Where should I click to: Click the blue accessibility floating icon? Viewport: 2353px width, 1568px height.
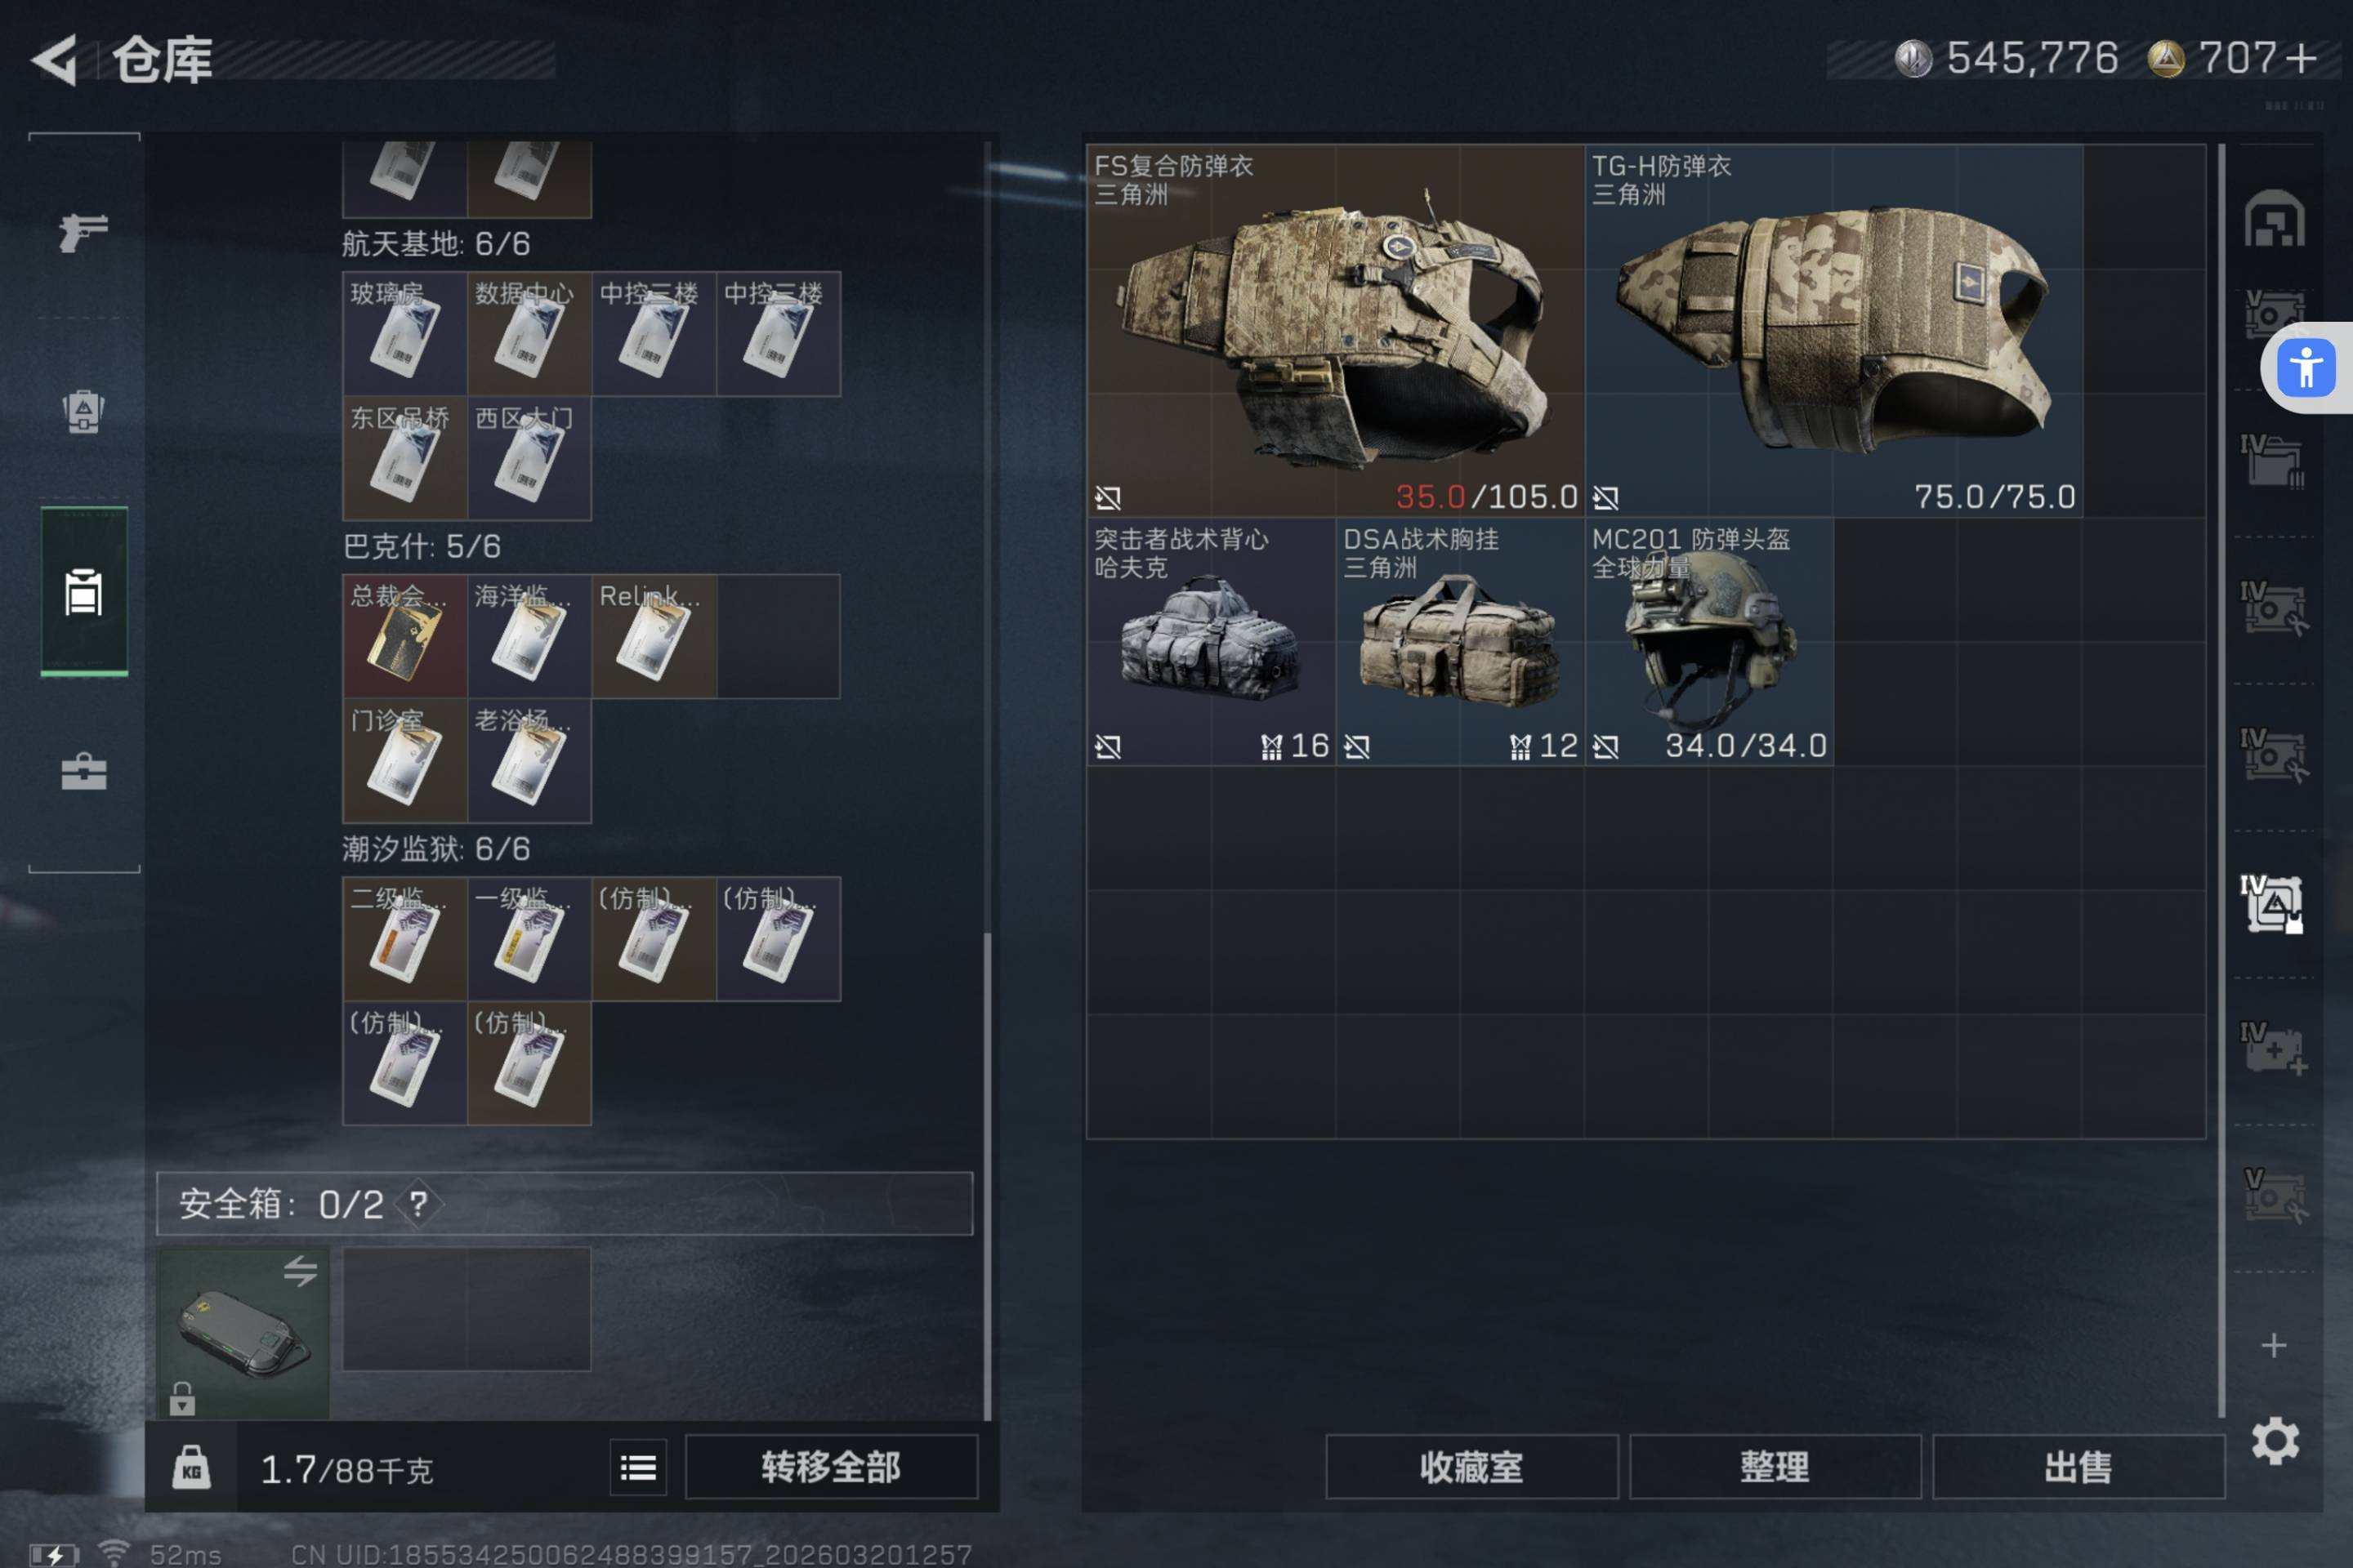2306,368
